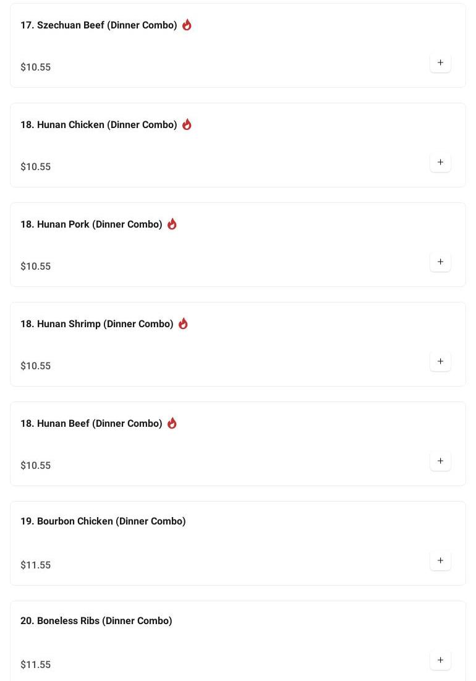Add Hunan Pork Dinner Combo to order

click(x=440, y=262)
